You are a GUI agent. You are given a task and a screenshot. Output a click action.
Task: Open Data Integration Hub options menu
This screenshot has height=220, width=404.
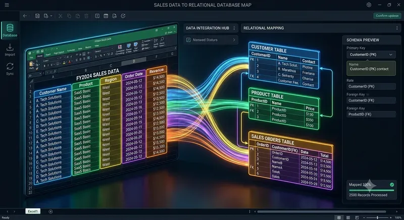tap(234, 28)
